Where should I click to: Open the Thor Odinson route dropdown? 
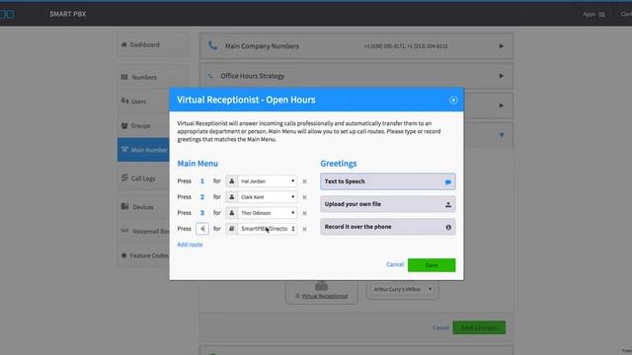click(268, 213)
